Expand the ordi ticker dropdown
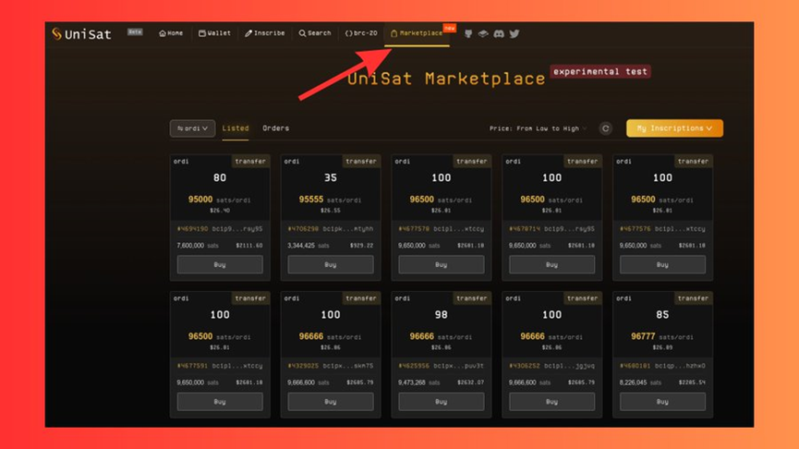This screenshot has height=449, width=799. (193, 128)
